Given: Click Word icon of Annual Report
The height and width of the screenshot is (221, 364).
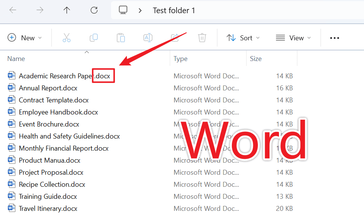Looking at the screenshot, I should [12, 87].
